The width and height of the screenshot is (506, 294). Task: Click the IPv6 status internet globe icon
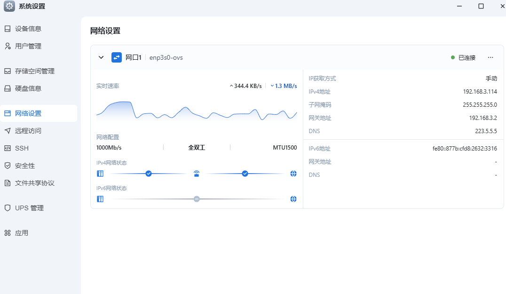293,199
